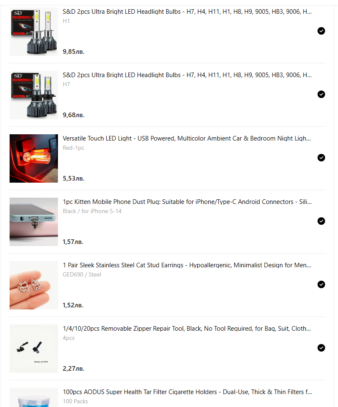
Task: Open H7 headlight bulbs product image
Action: 34,95
